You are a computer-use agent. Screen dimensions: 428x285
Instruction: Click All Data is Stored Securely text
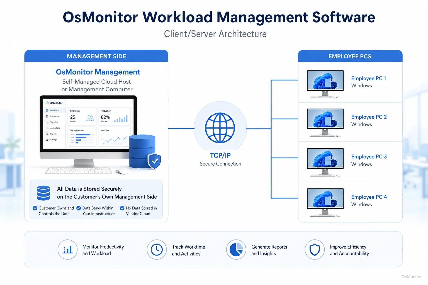(89, 189)
